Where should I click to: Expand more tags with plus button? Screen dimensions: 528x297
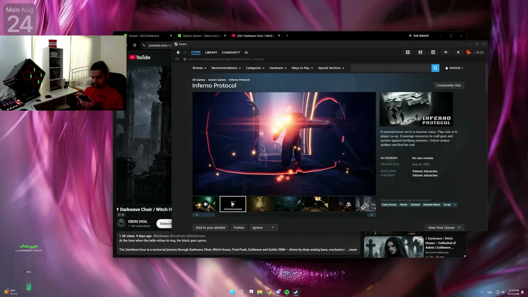(x=455, y=205)
